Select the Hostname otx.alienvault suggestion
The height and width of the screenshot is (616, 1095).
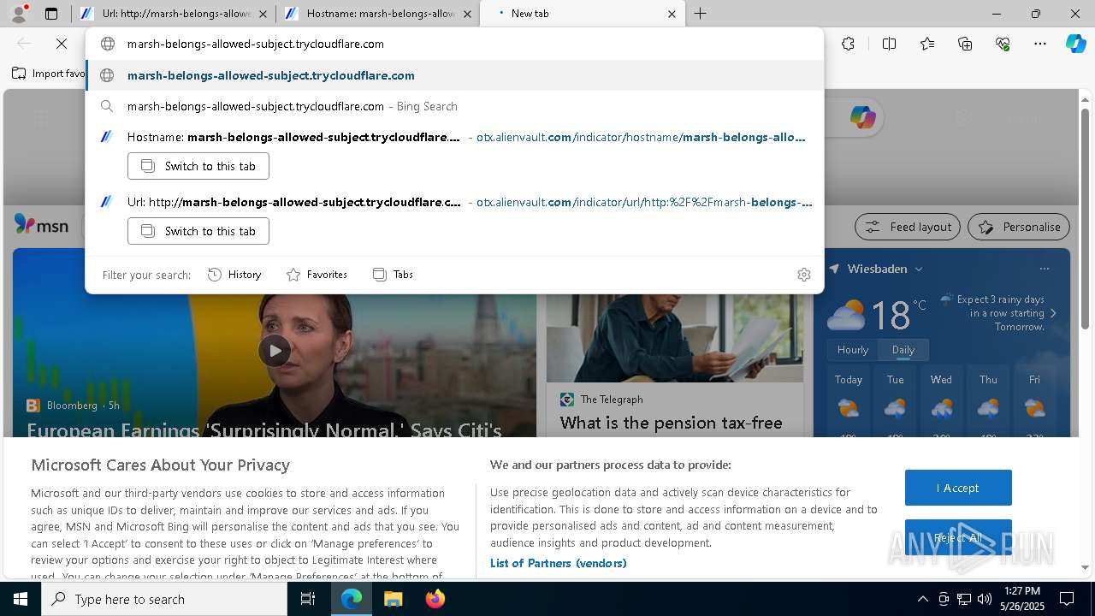[454, 137]
